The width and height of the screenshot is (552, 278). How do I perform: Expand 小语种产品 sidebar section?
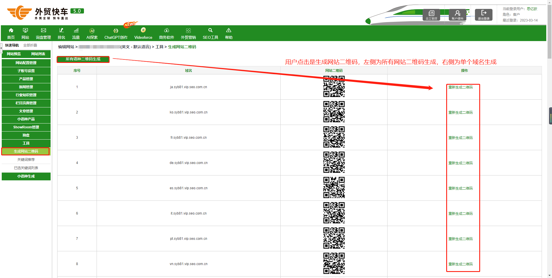[26, 119]
